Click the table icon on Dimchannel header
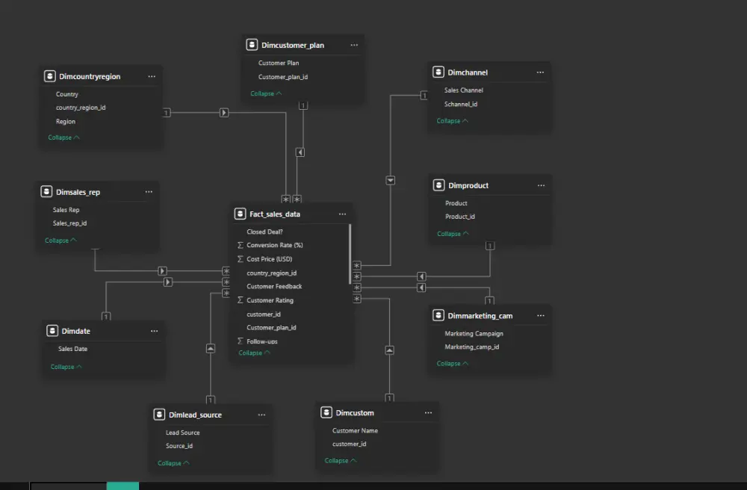Screen dimensions: 747x490 click(437, 72)
